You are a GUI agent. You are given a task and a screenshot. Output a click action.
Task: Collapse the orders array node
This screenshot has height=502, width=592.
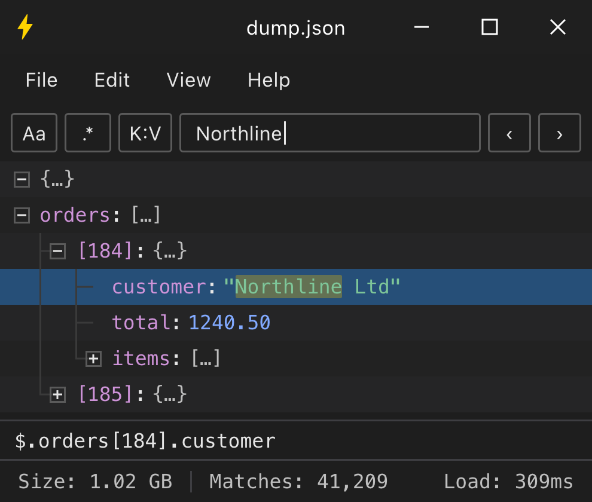pos(22,216)
